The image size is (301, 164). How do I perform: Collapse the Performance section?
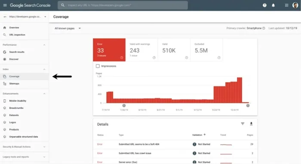click(44, 45)
